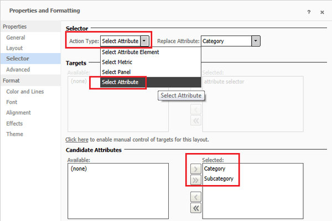Select the Selector section in sidebar

(30, 59)
